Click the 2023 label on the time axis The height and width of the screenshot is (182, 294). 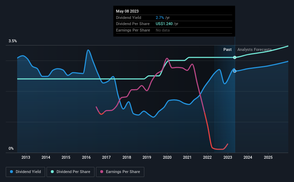[228, 157]
